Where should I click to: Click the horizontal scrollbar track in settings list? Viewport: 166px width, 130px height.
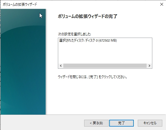105,66
